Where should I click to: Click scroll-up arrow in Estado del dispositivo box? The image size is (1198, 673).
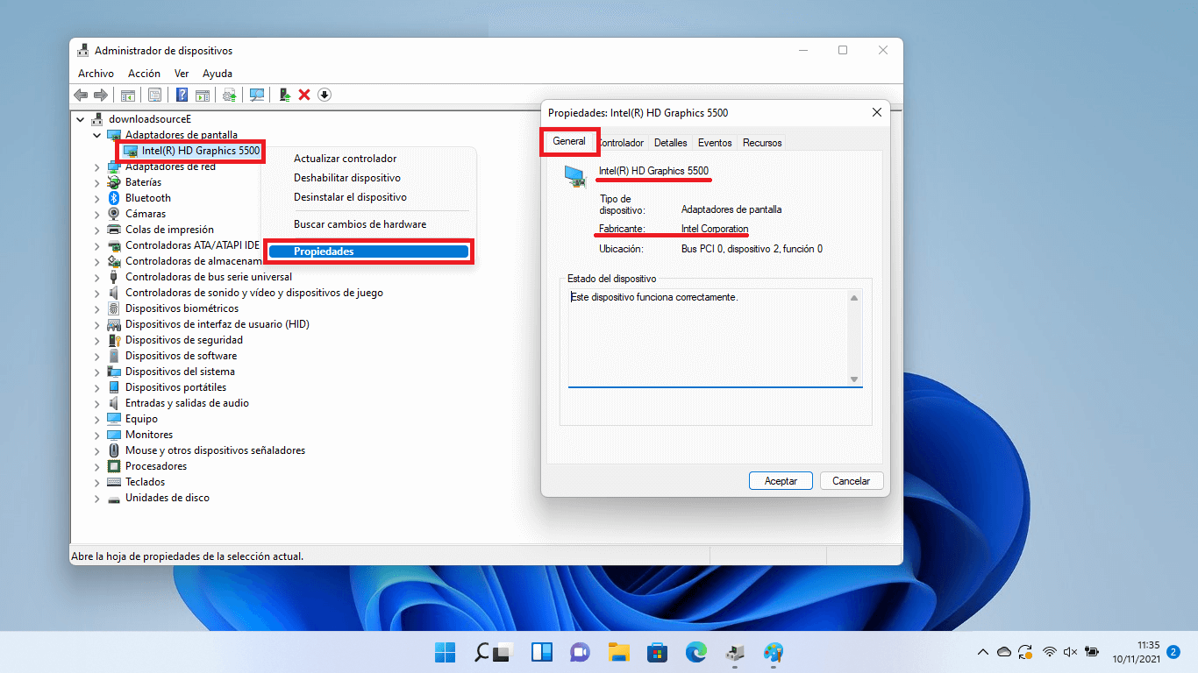click(854, 298)
